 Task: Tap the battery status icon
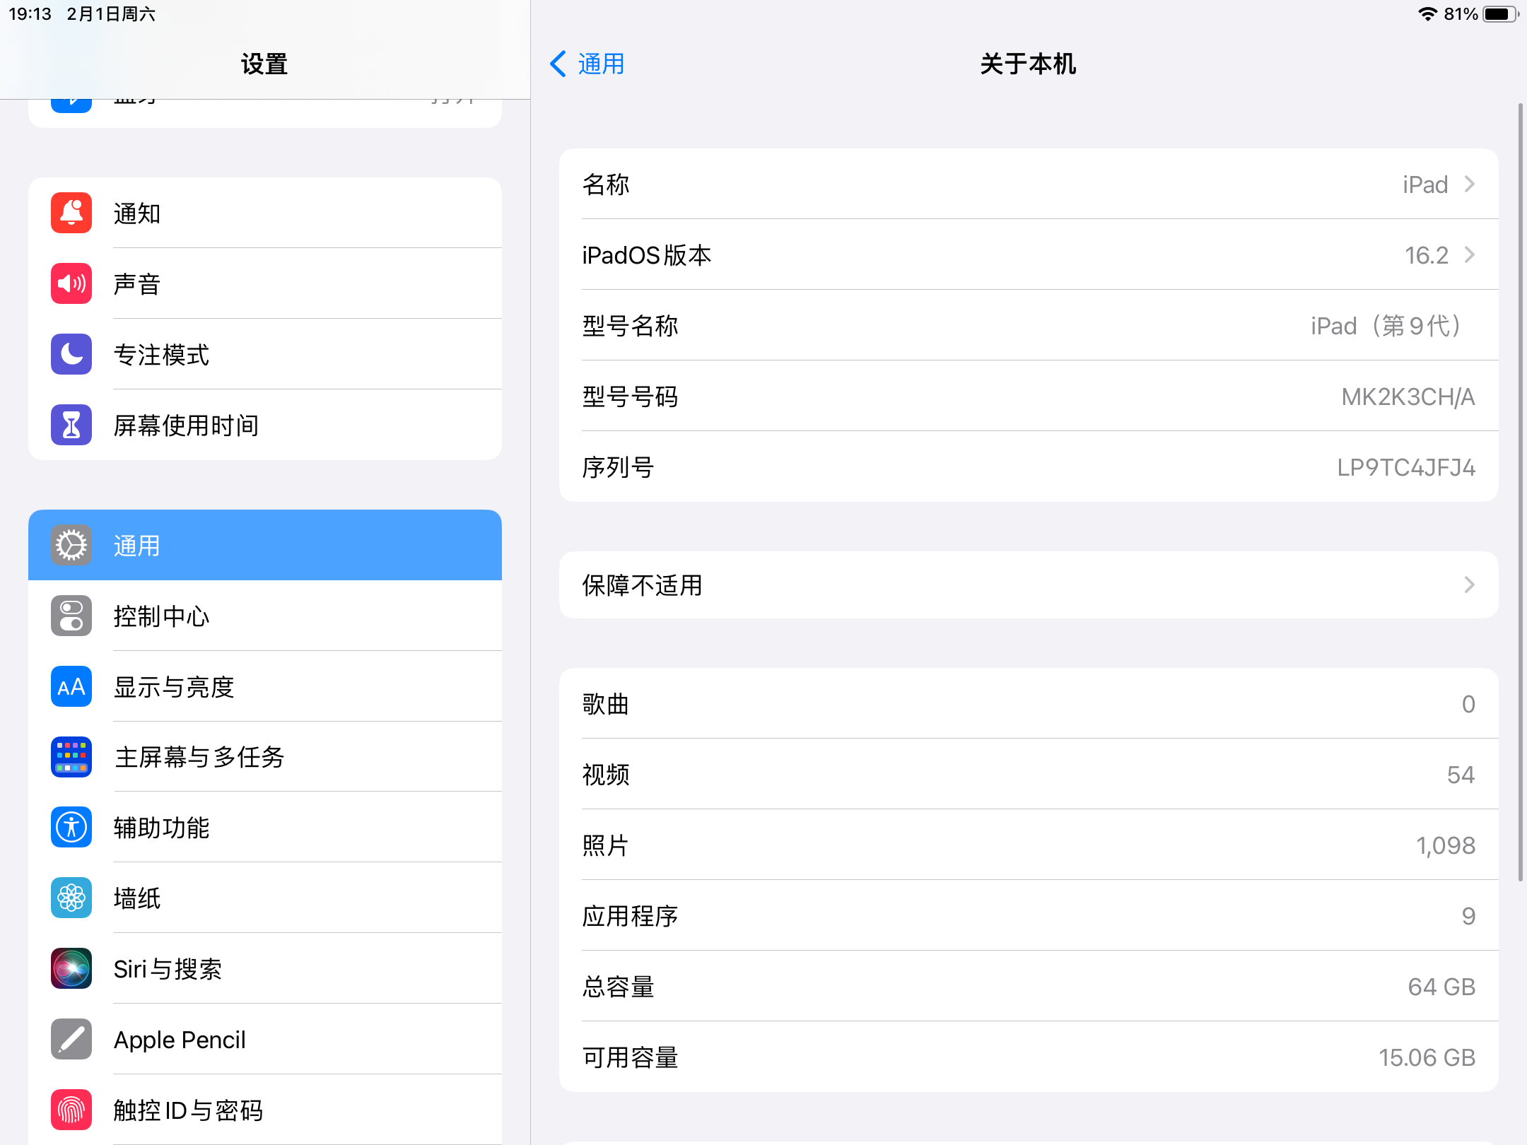[x=1500, y=14]
